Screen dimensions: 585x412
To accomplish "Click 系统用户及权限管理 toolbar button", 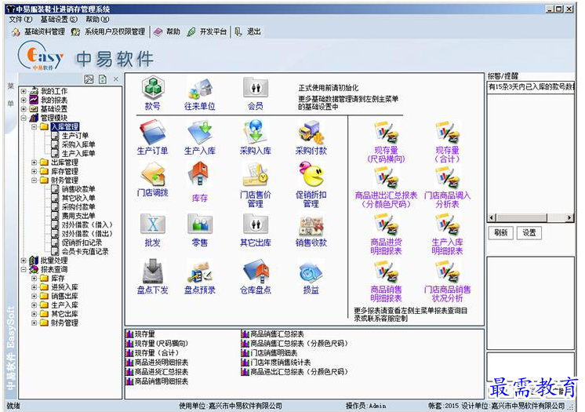I will point(107,31).
